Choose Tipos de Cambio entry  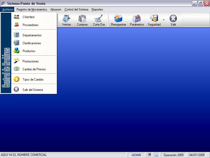(33, 80)
